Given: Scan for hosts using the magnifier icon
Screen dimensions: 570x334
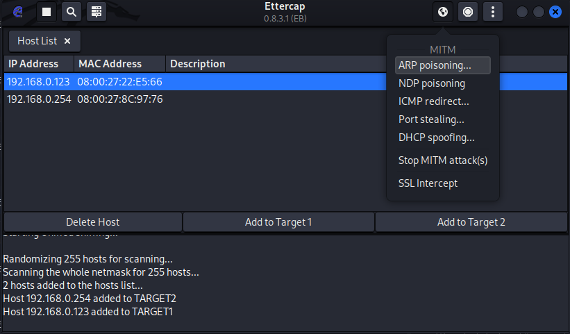Looking at the screenshot, I should click(72, 12).
